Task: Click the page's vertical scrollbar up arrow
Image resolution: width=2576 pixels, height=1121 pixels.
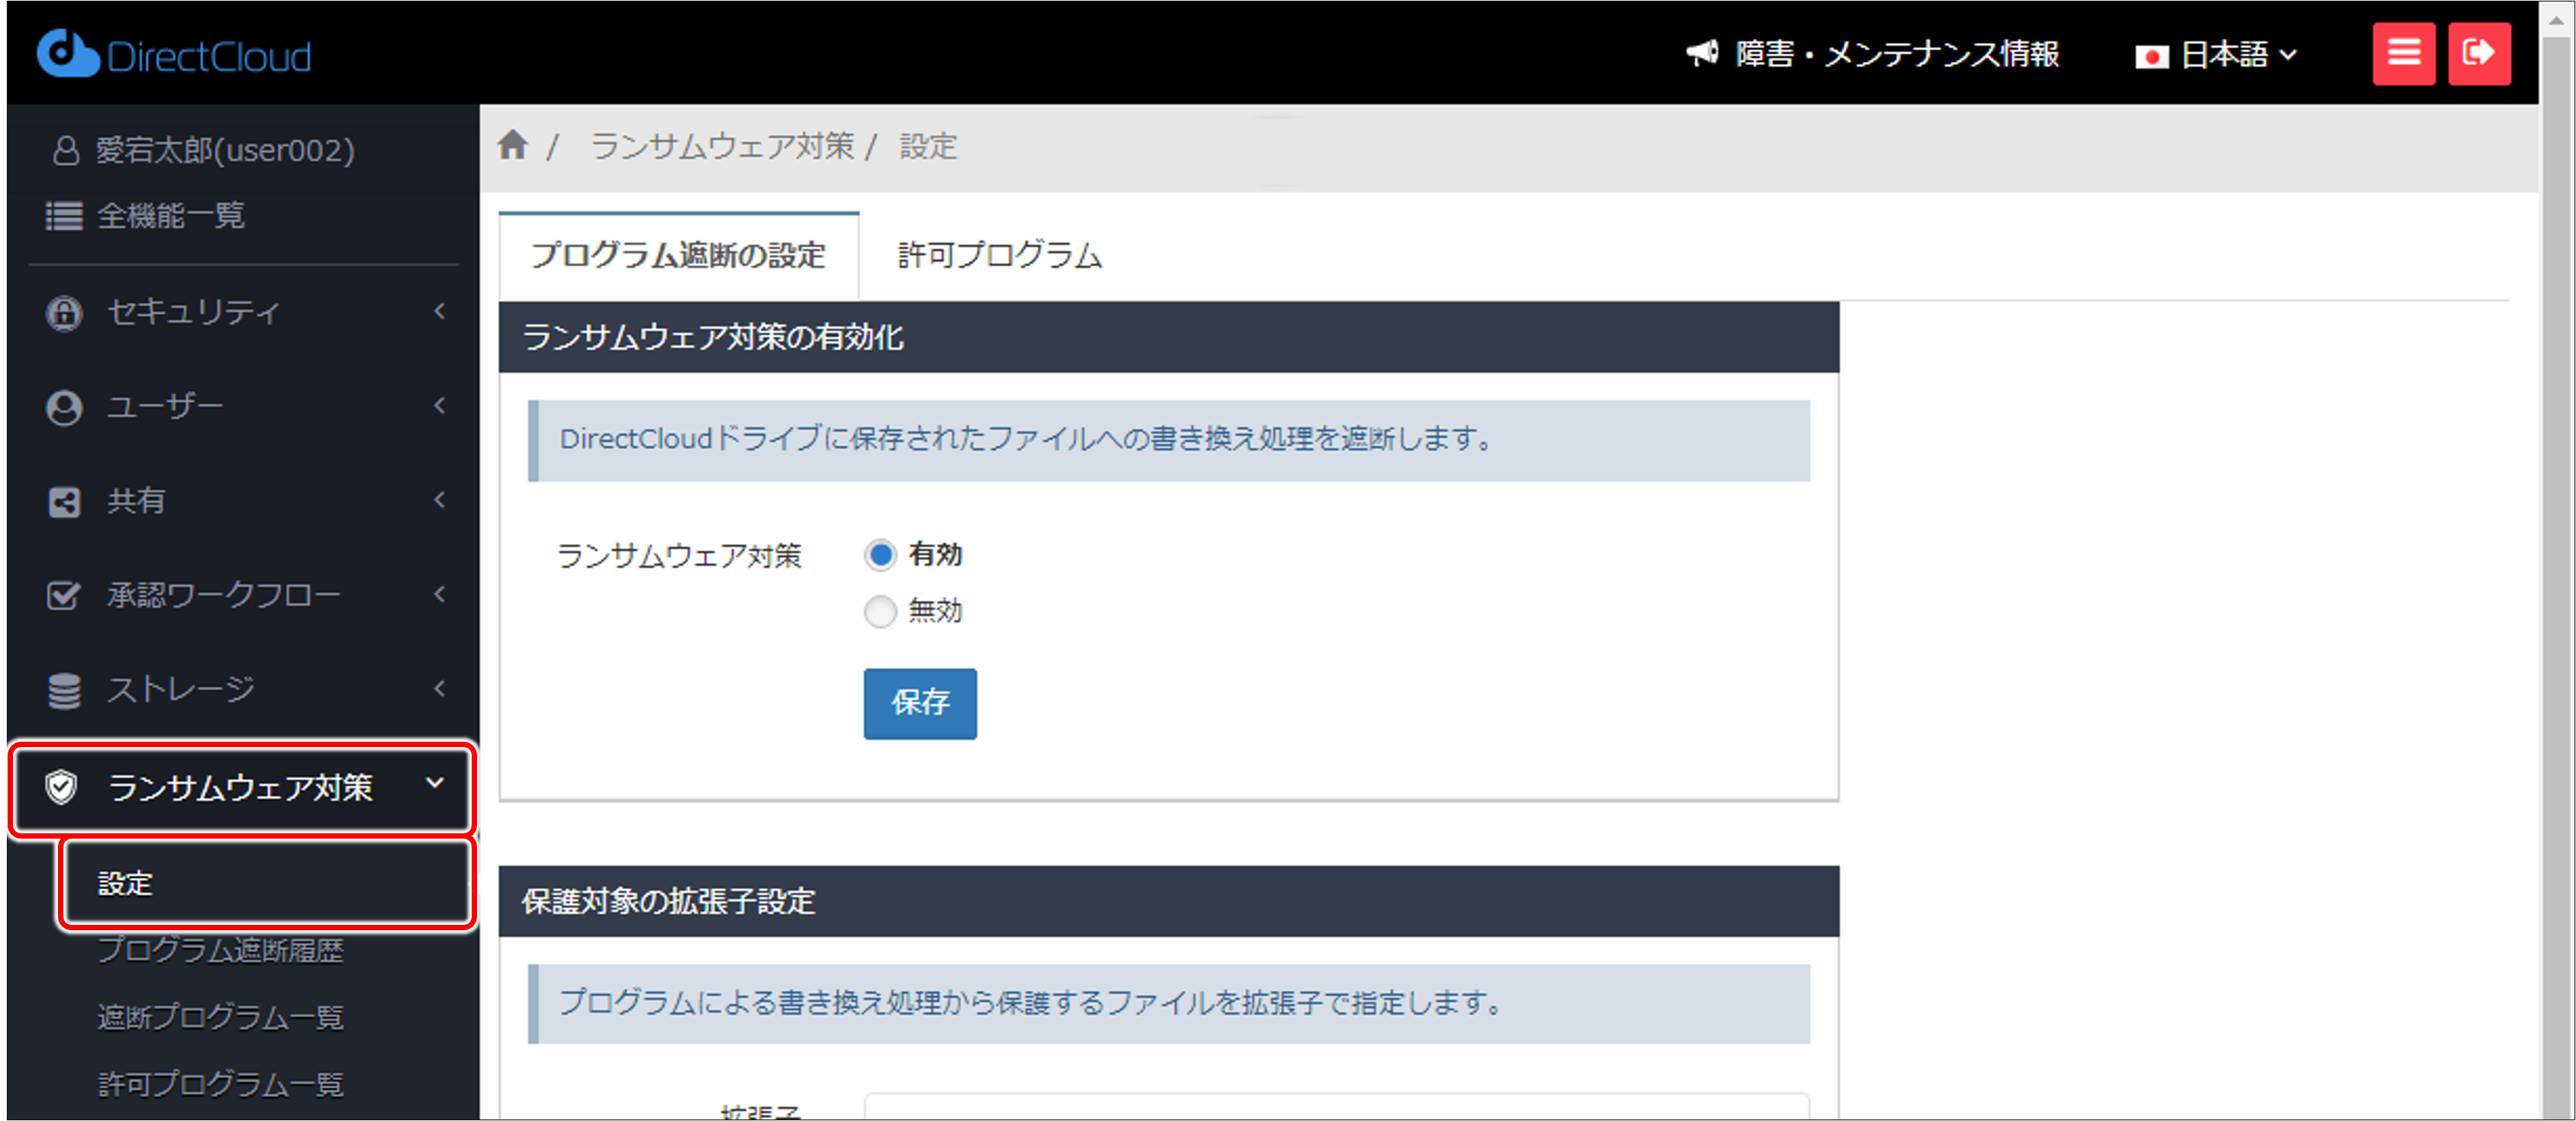Action: (2556, 20)
